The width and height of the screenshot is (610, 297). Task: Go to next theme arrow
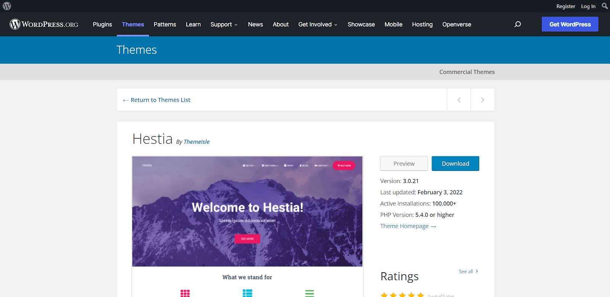[482, 100]
